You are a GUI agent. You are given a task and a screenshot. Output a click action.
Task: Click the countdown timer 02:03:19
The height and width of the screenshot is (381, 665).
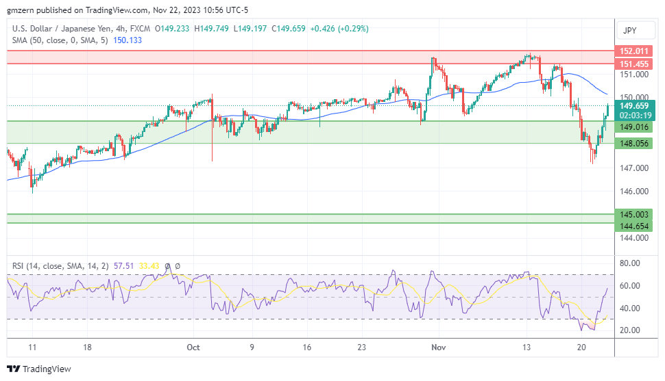(636, 116)
